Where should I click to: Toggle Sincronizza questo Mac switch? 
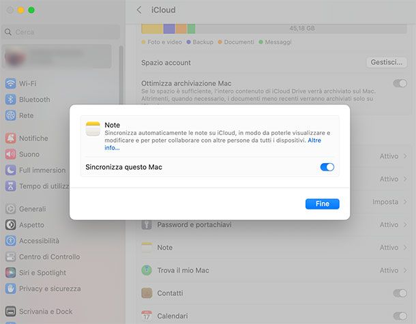point(327,167)
